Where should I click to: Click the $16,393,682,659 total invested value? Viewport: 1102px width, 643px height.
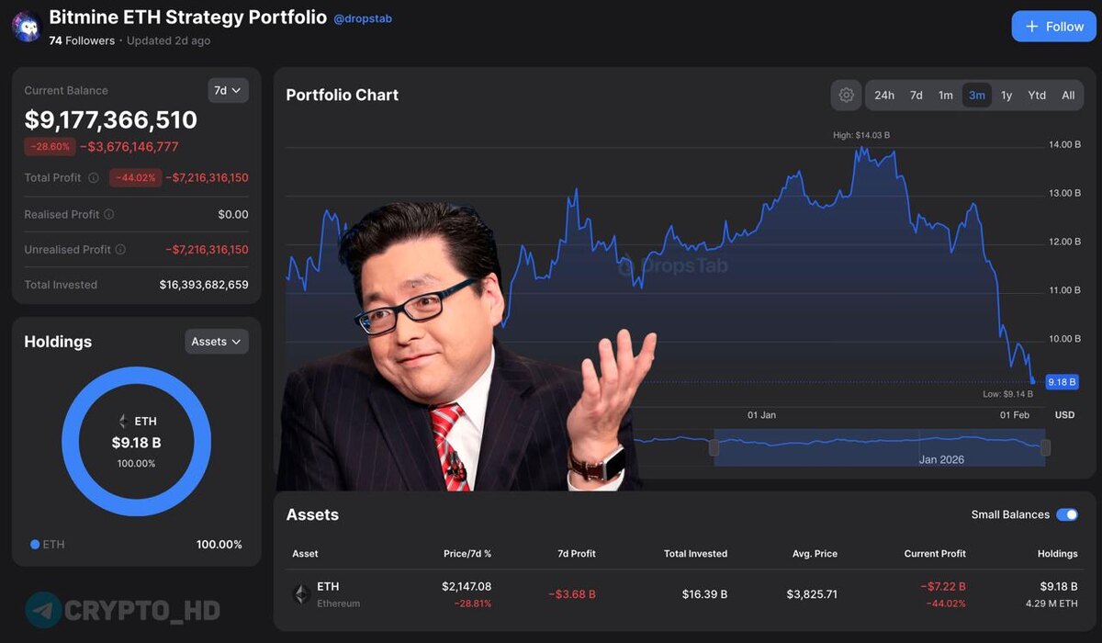pos(204,285)
